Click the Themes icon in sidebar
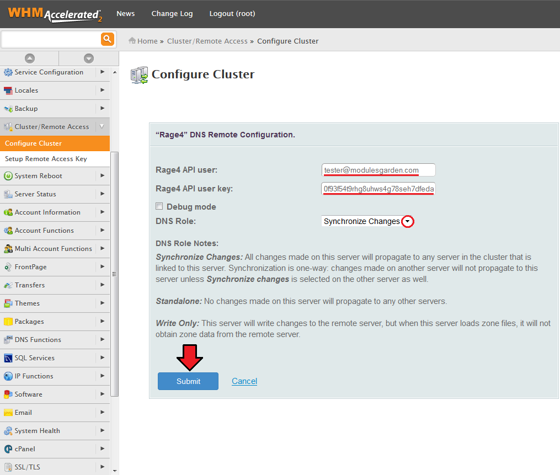Screen dimensions: 560x475 [8, 303]
